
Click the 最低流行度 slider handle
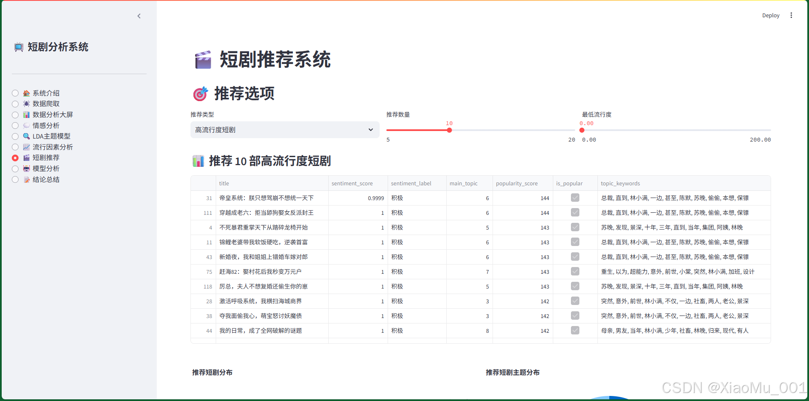tap(582, 130)
